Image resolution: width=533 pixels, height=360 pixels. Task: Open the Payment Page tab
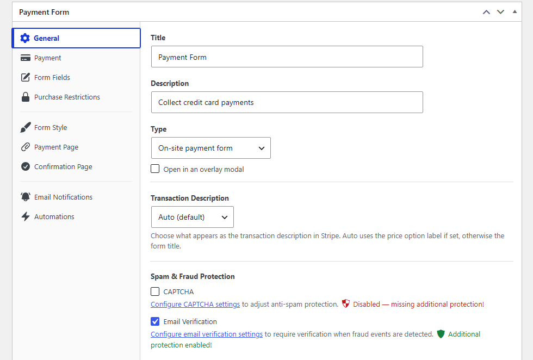tap(76, 147)
